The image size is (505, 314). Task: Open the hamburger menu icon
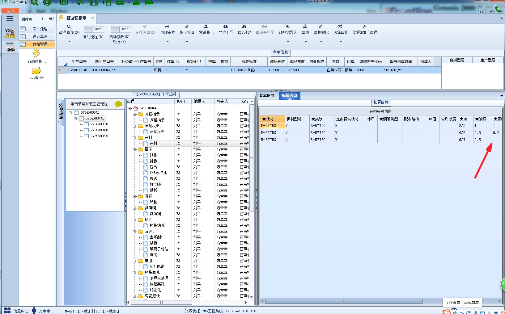pos(10,19)
